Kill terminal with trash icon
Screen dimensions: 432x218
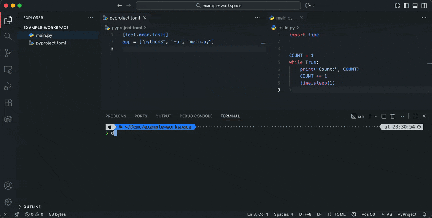point(393,116)
